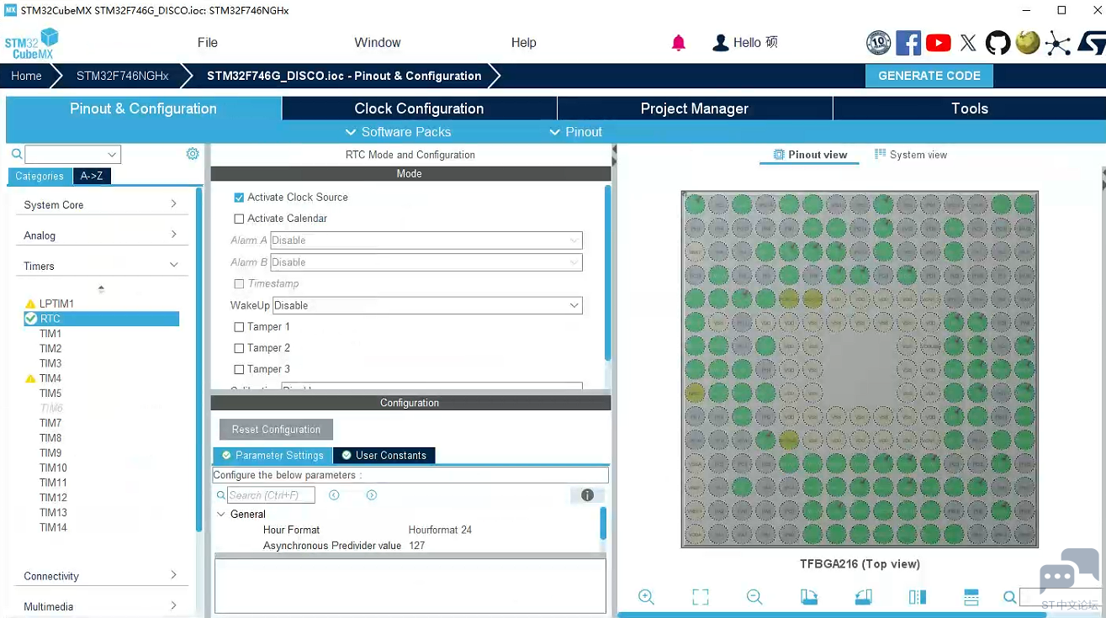This screenshot has width=1106, height=618.
Task: Open the GitHub icon link
Action: click(998, 43)
